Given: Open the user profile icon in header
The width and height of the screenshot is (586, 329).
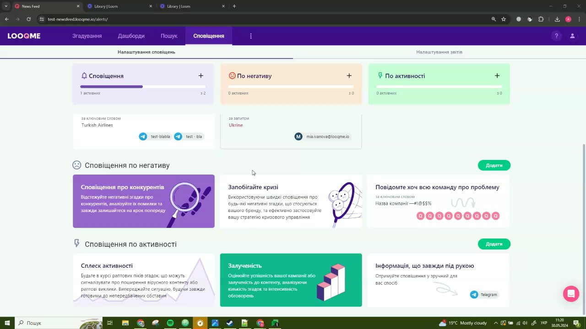Looking at the screenshot, I should click(572, 36).
